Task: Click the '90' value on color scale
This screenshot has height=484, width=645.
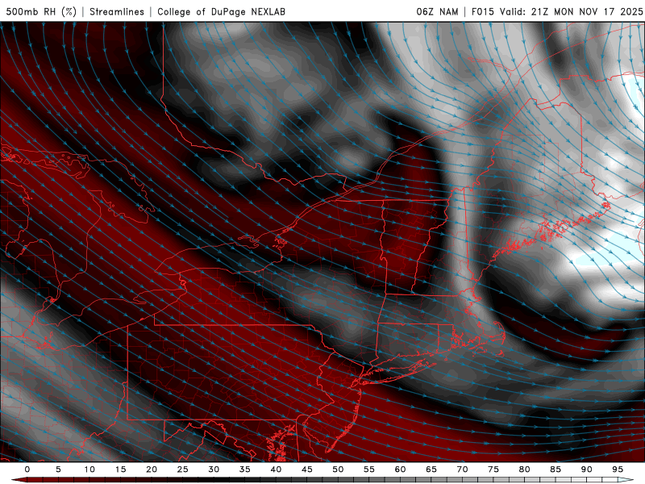Action: pyautogui.click(x=586, y=469)
